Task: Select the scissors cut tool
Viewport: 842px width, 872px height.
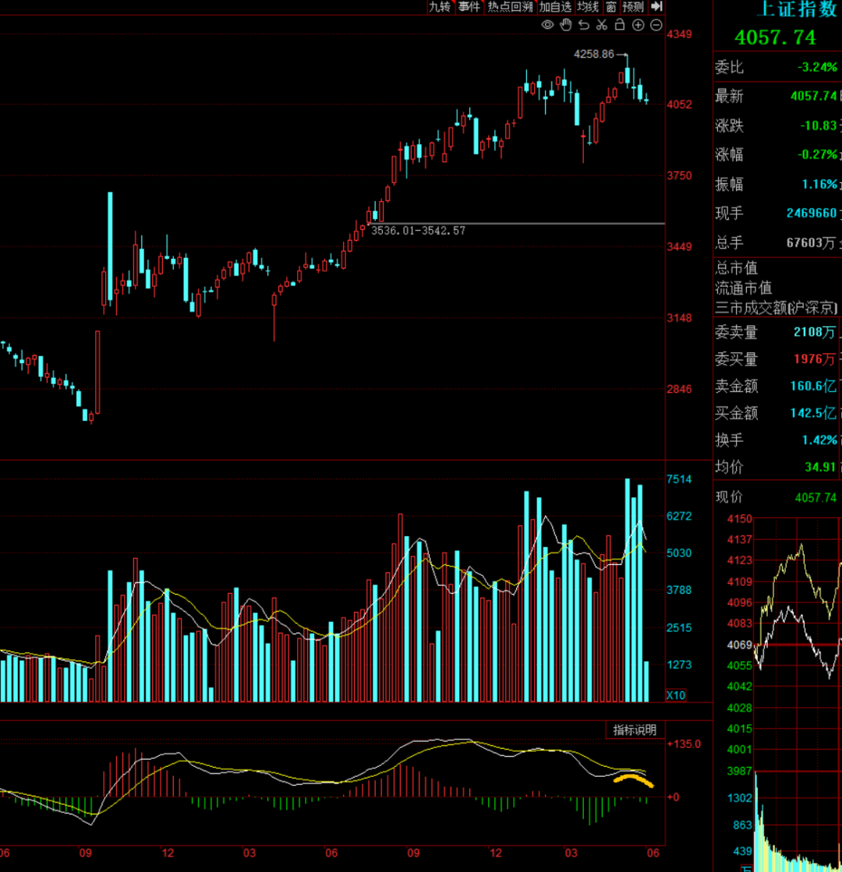Action: tap(602, 25)
